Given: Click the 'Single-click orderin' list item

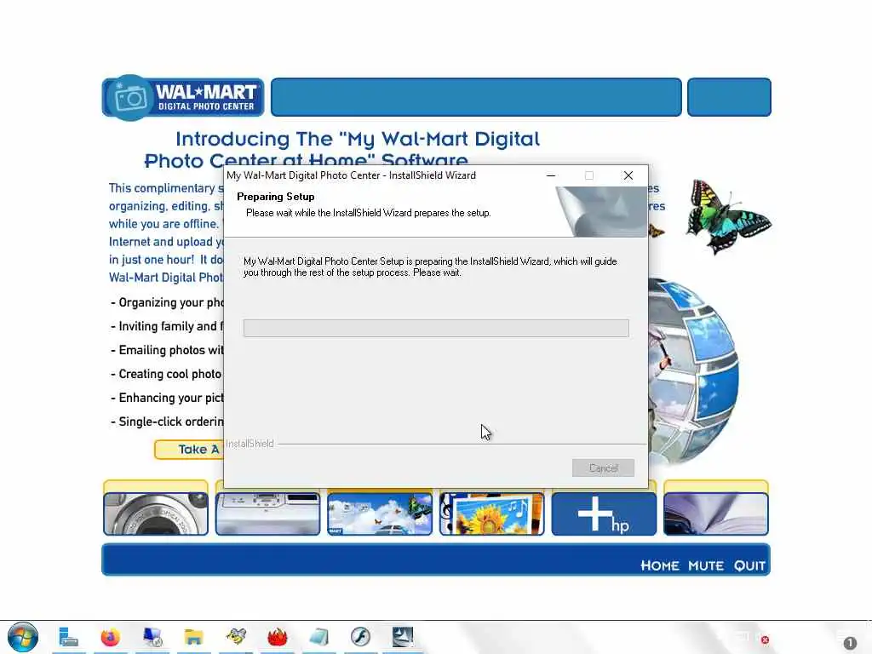Looking at the screenshot, I should (x=168, y=422).
